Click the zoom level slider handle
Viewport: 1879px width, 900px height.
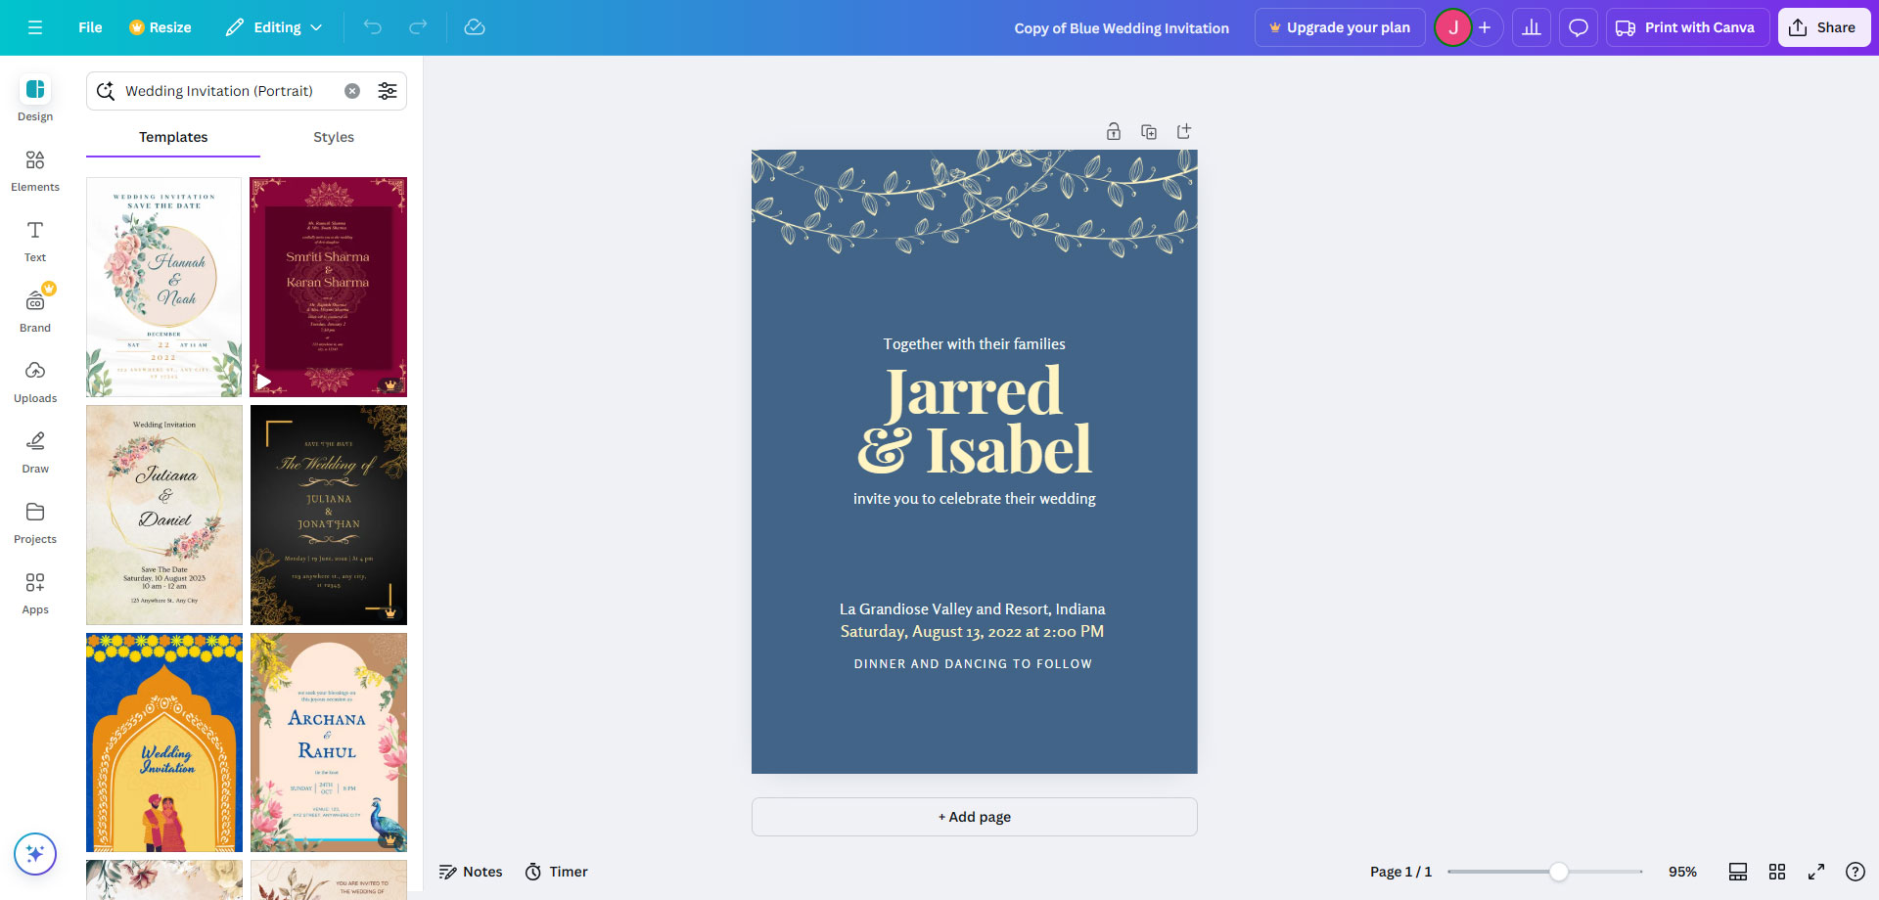tap(1559, 872)
